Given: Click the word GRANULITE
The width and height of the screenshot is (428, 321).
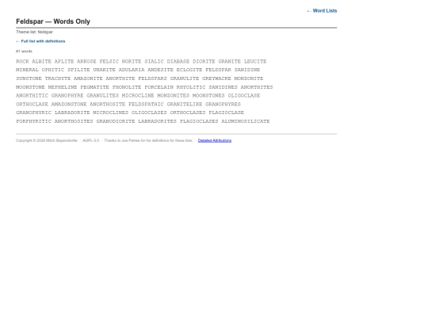Looking at the screenshot, I should click(x=185, y=78).
